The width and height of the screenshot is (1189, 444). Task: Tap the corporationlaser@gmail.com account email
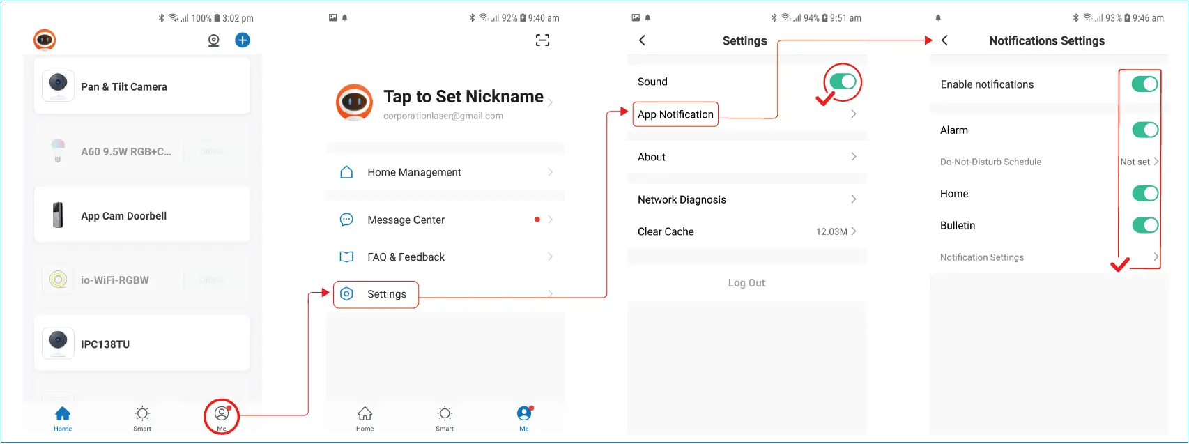pos(443,116)
